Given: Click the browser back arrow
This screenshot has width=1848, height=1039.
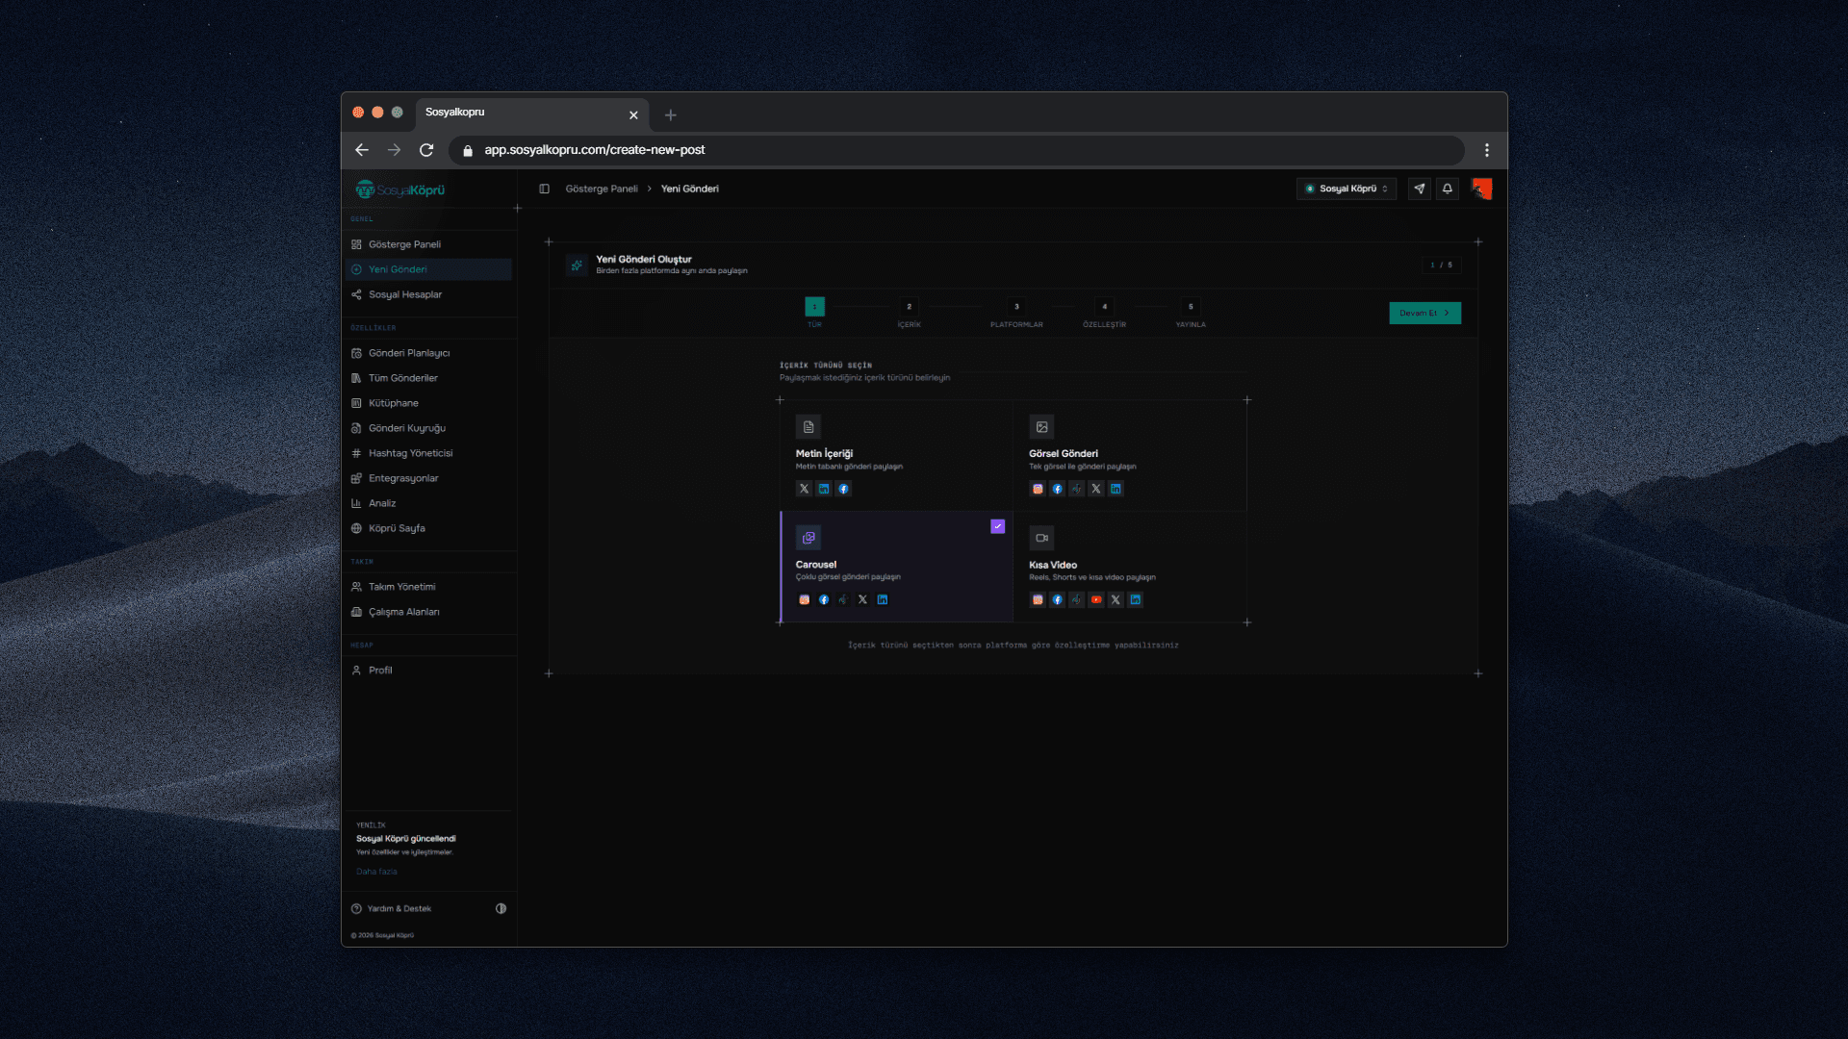Looking at the screenshot, I should pyautogui.click(x=362, y=150).
